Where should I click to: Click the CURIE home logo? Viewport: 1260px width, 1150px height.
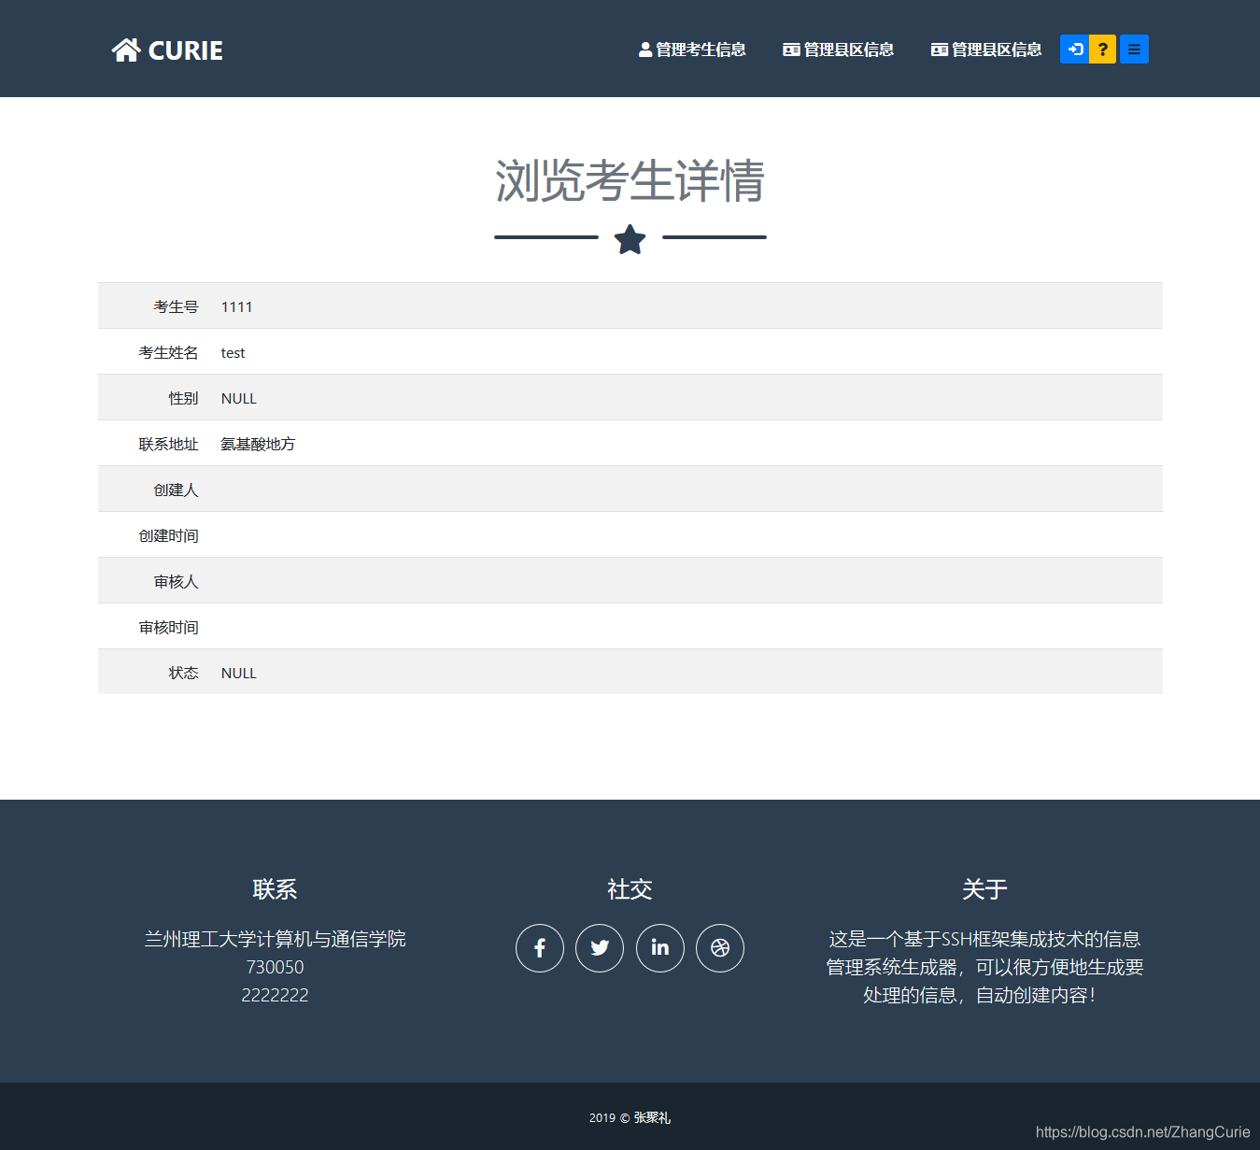click(167, 50)
